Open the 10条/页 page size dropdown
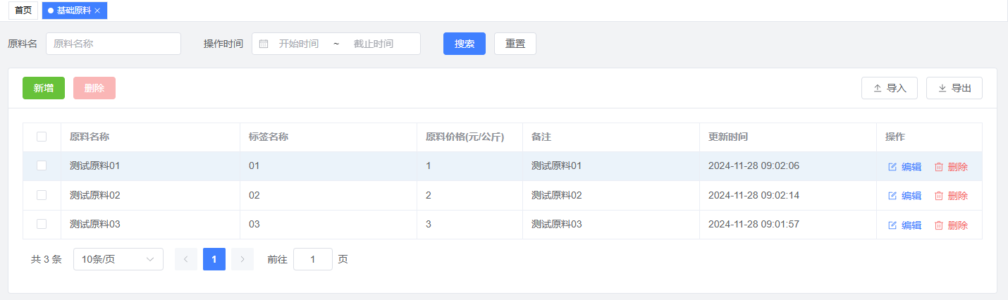1008x300 pixels. (118, 259)
